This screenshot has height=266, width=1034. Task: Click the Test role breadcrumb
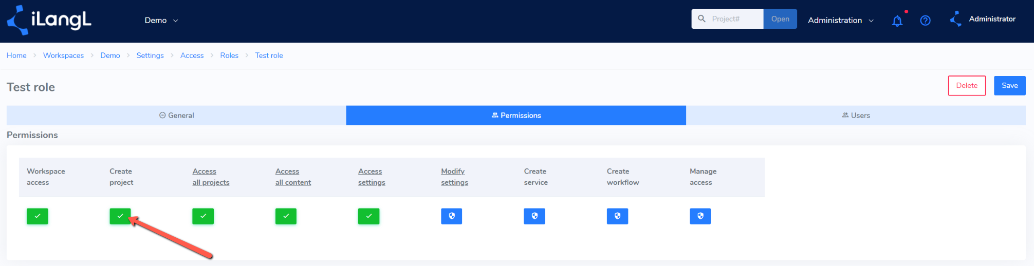269,55
